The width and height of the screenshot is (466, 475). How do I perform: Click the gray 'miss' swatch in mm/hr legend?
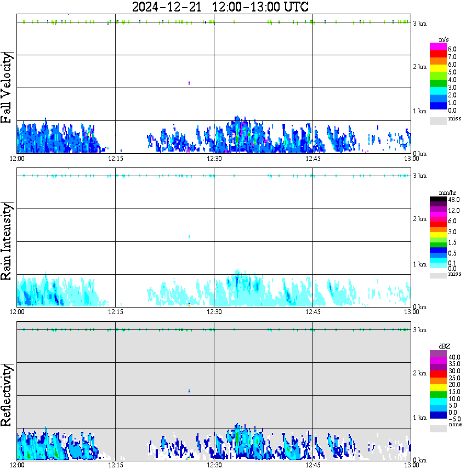[x=438, y=276]
